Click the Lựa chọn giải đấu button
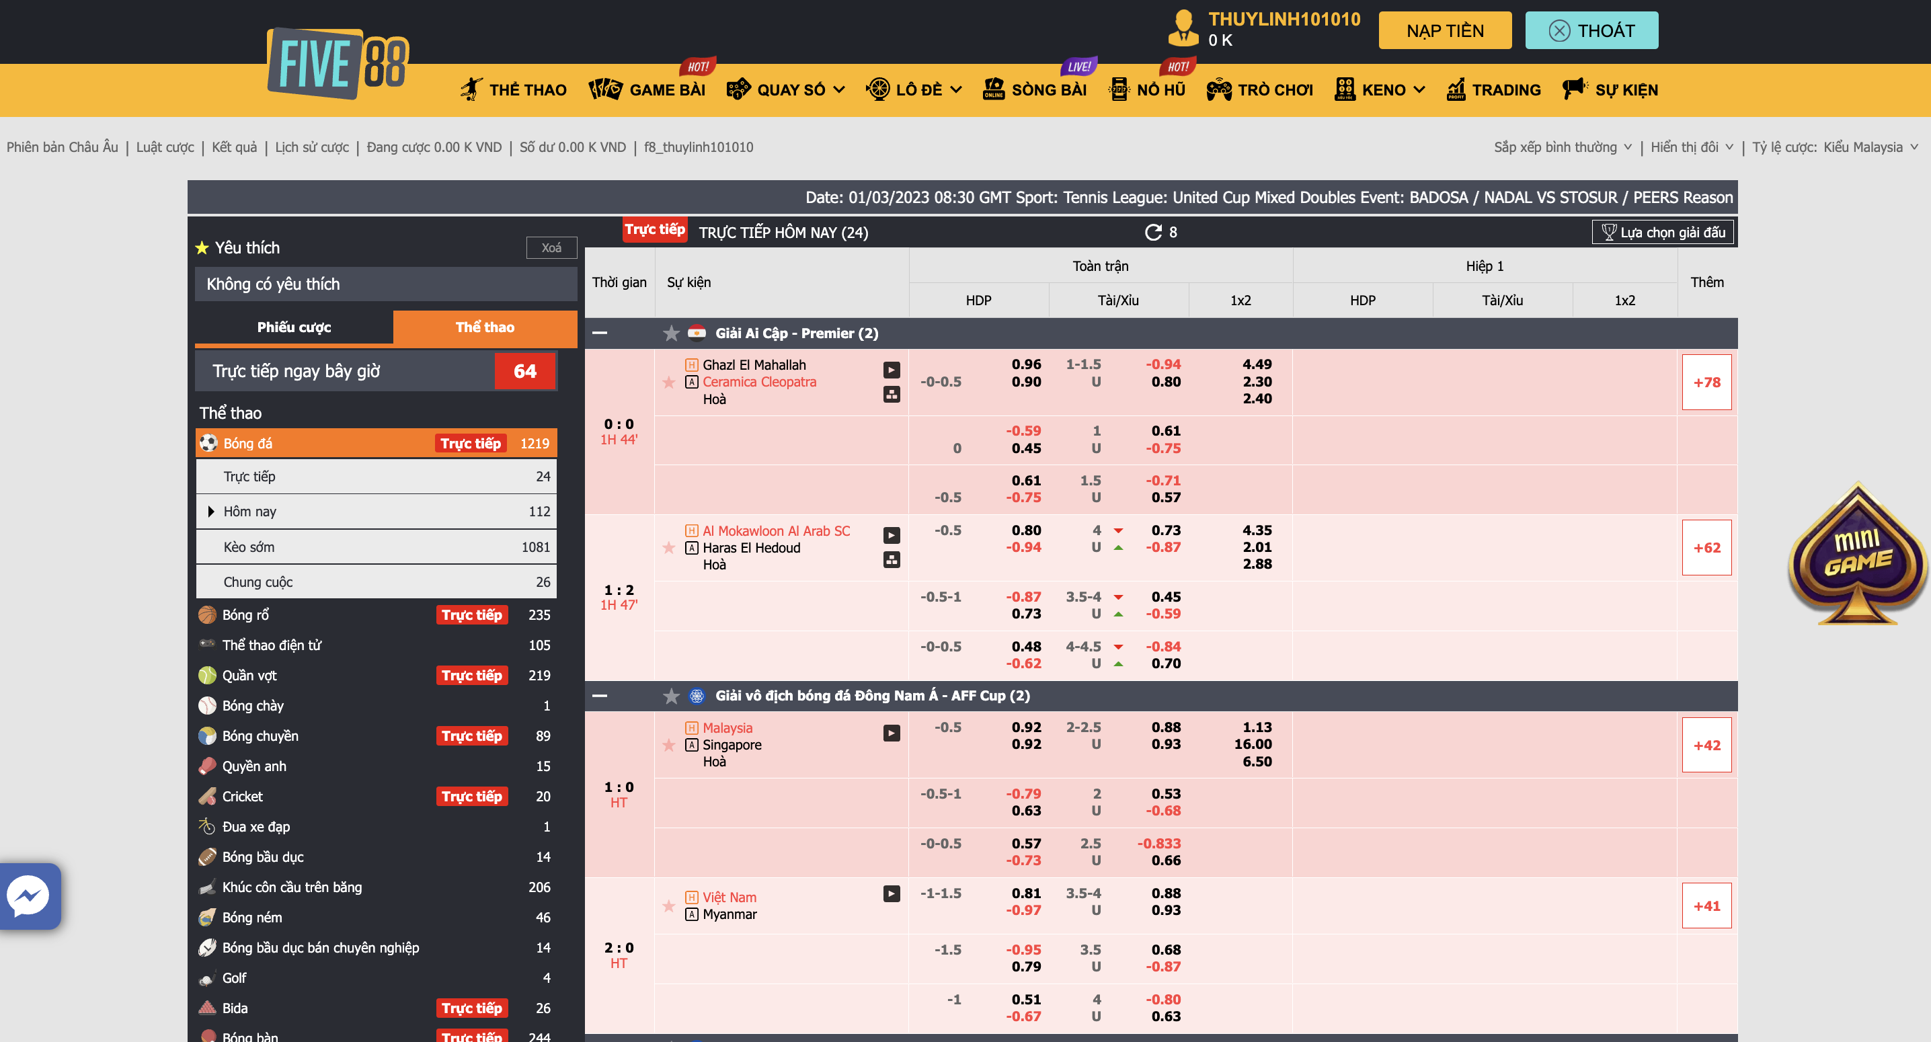Viewport: 1931px width, 1042px height. [x=1663, y=233]
